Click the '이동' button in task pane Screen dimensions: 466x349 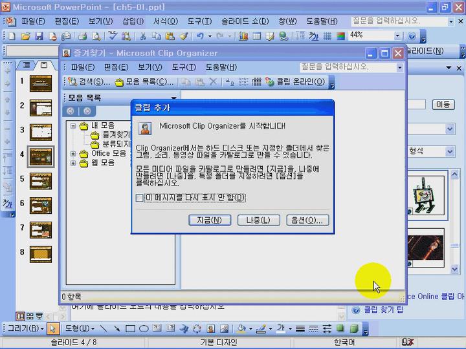443,105
